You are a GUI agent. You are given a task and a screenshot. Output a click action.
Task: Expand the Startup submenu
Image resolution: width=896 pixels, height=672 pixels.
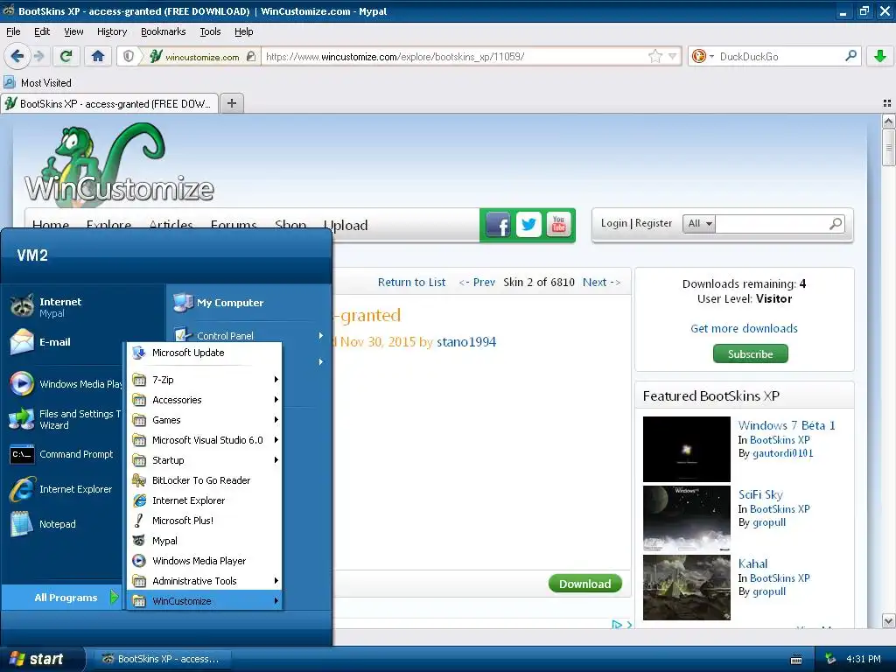click(x=204, y=460)
